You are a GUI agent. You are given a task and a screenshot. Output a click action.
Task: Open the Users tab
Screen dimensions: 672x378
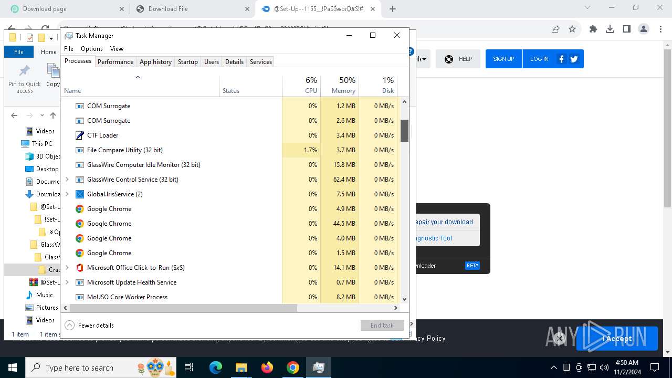point(212,62)
